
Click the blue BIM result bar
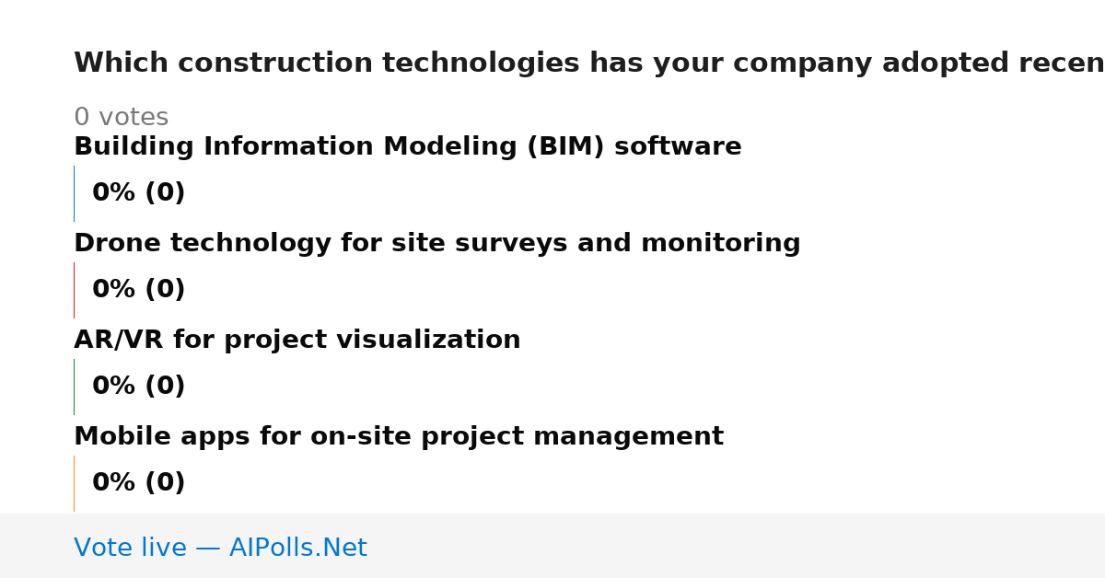74,193
